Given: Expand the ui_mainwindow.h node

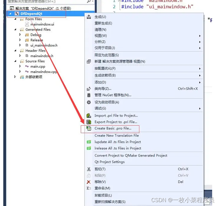Looking at the screenshot, I should coord(20,45).
